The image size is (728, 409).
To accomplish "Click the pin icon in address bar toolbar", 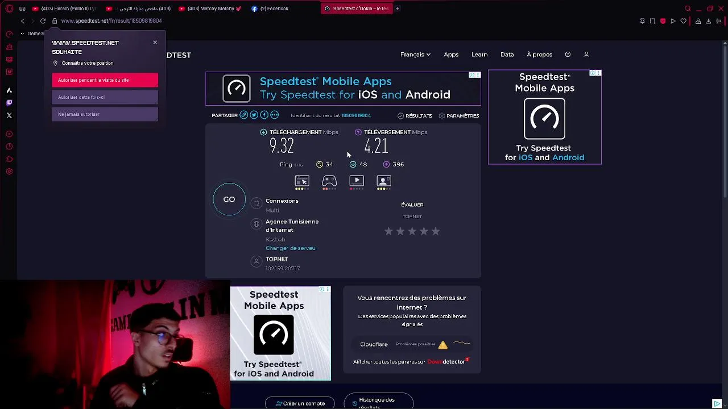I will pyautogui.click(x=642, y=21).
